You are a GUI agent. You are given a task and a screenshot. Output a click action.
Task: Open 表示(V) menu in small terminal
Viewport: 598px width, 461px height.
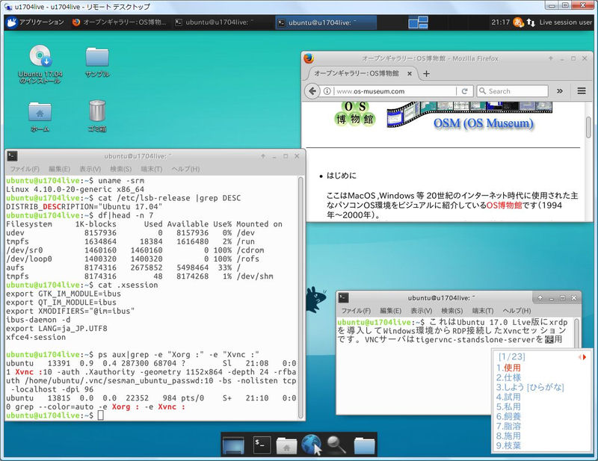[x=421, y=311]
